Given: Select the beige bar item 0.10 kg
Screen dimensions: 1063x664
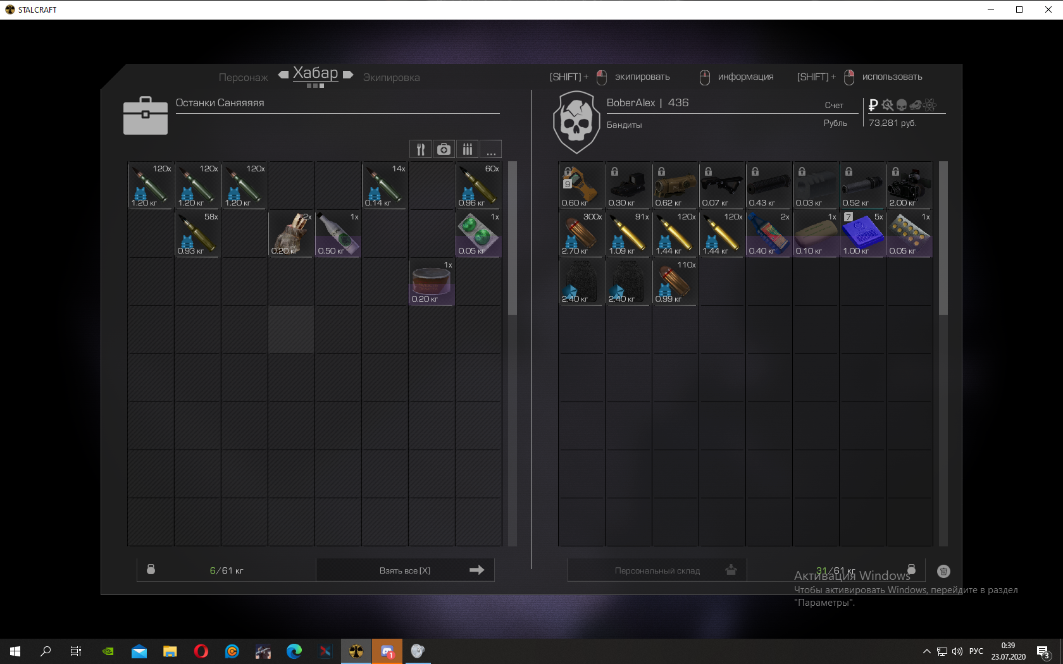Looking at the screenshot, I should (816, 233).
